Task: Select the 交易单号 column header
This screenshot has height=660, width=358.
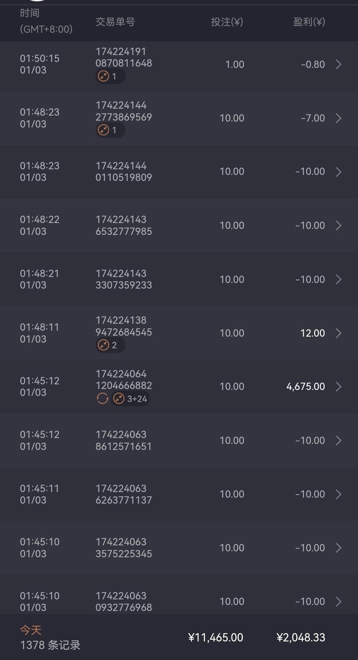Action: tap(115, 22)
